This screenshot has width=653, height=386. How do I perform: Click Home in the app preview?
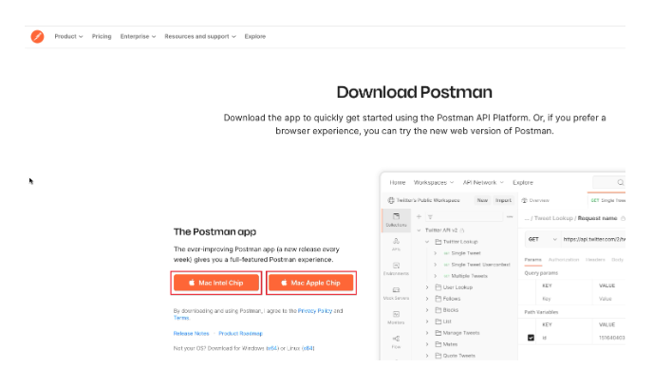(398, 183)
